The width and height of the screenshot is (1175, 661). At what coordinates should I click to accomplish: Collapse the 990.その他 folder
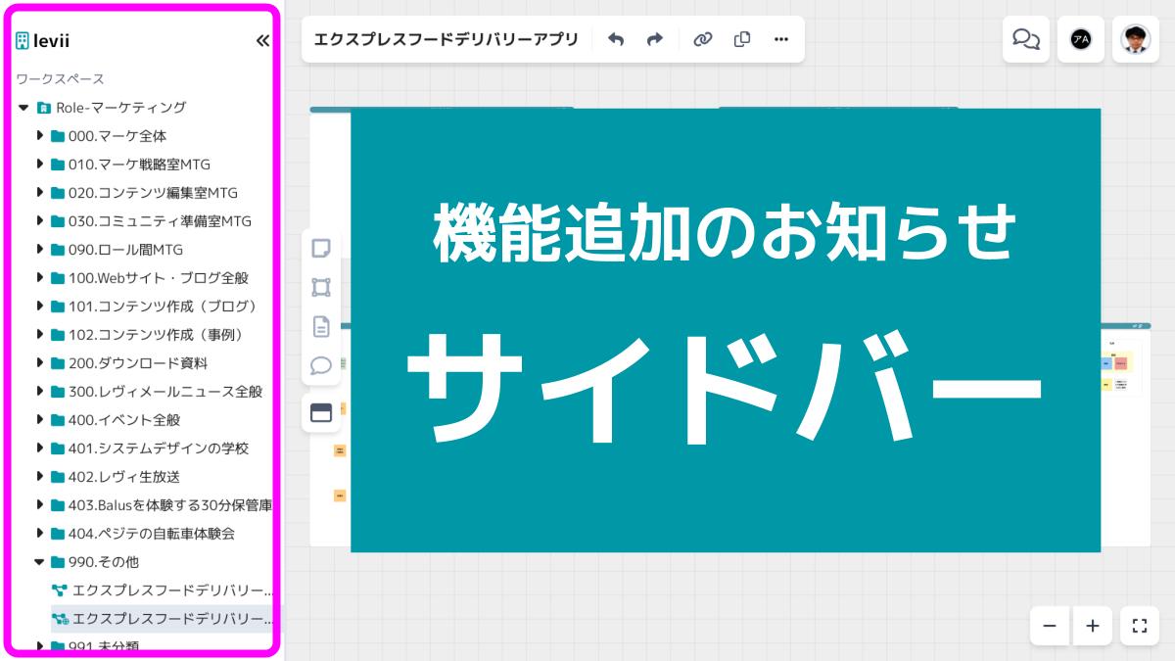click(x=40, y=562)
